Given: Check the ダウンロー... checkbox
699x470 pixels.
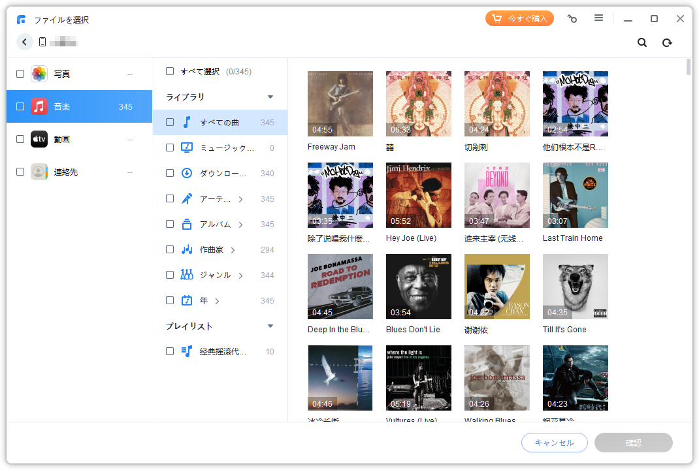Looking at the screenshot, I should [170, 173].
